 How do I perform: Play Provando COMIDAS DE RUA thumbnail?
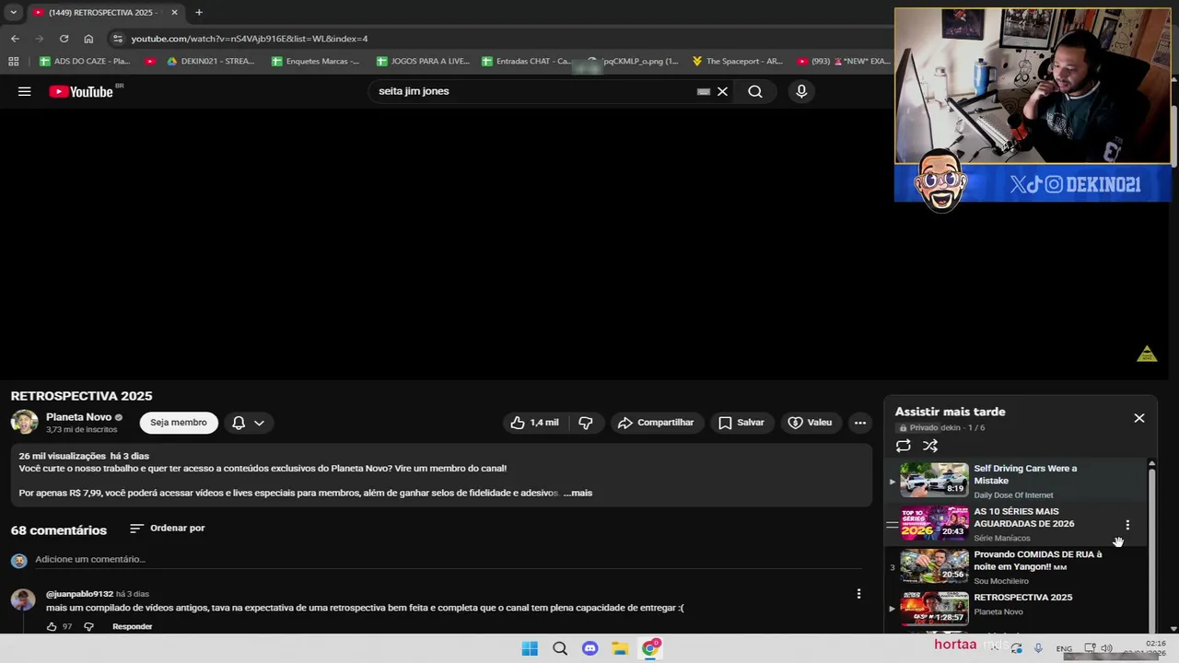point(934,565)
